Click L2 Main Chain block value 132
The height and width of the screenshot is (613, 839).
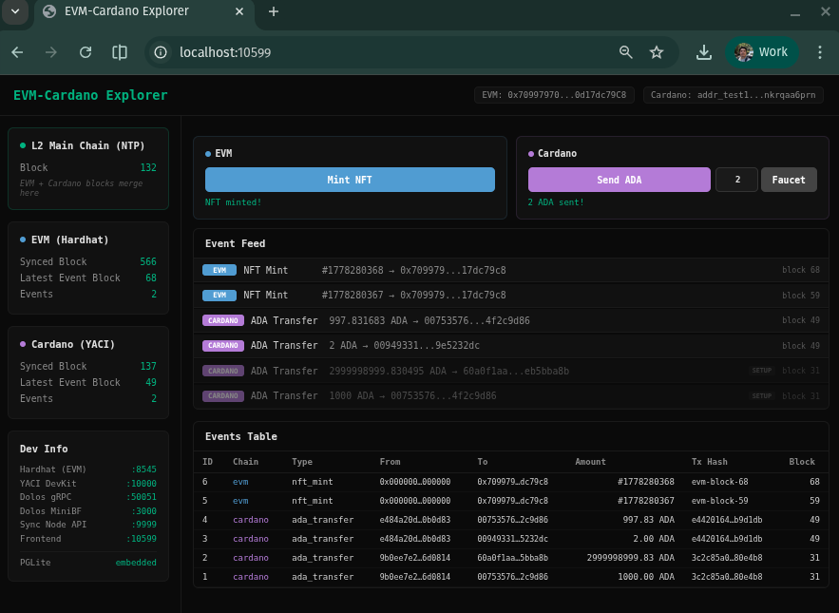tap(148, 167)
